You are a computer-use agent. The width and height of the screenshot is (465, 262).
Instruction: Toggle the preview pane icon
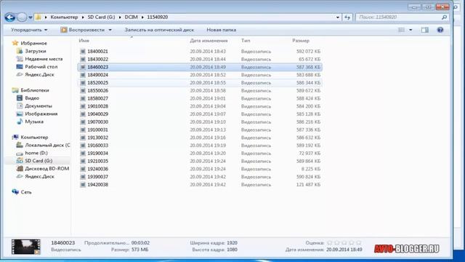[424, 30]
